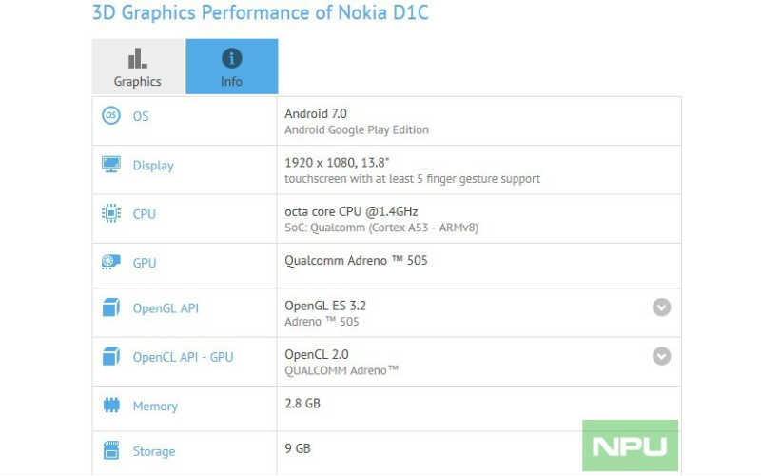Click the Storage SD card icon

[111, 450]
